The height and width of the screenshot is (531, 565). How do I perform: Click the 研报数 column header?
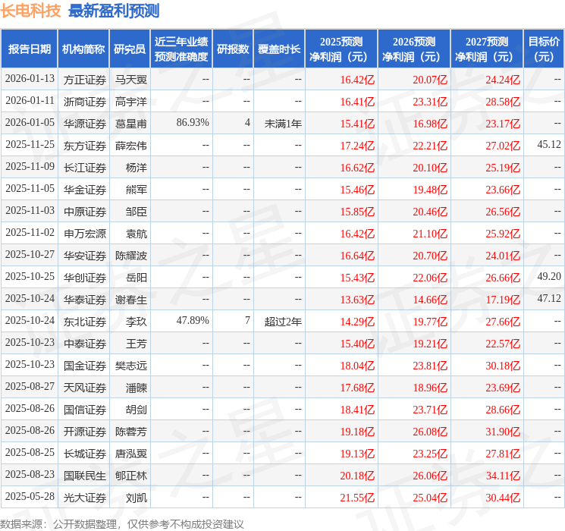point(233,49)
